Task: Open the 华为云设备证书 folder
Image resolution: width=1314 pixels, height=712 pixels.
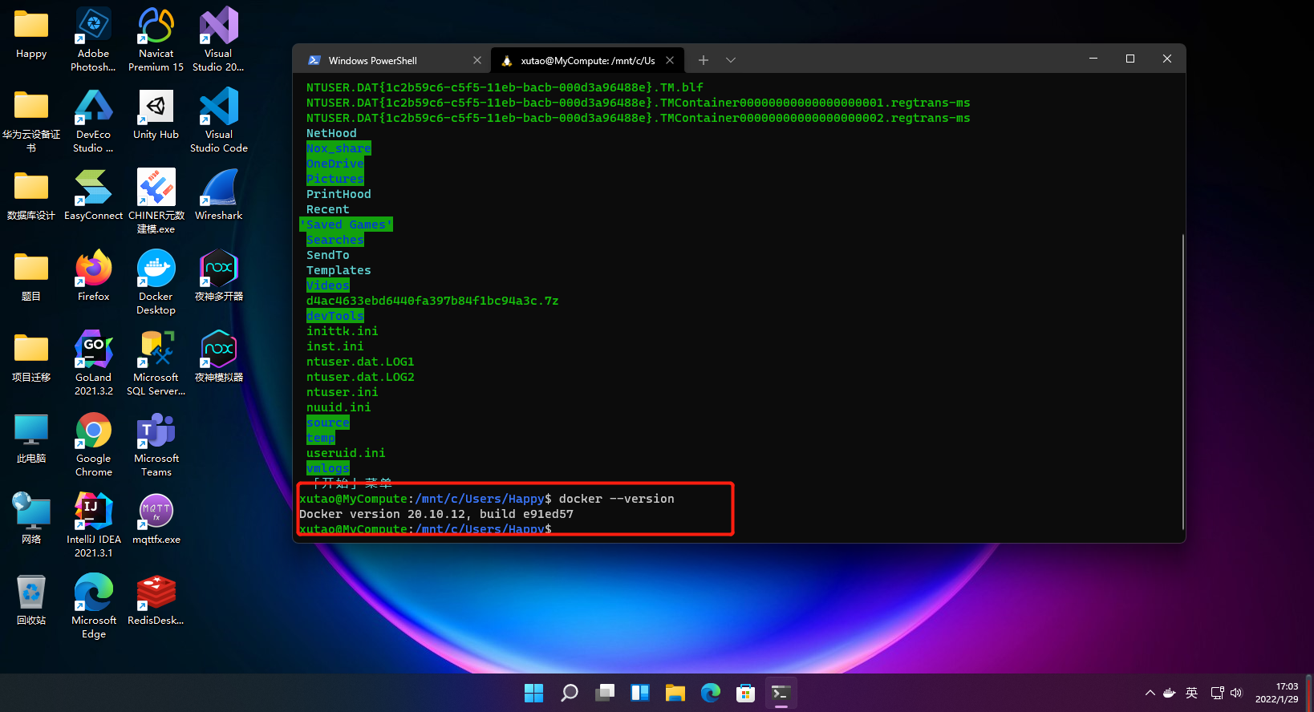Action: tap(31, 120)
